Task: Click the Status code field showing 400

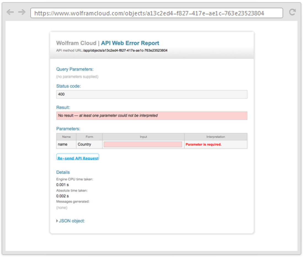Action: (x=151, y=94)
